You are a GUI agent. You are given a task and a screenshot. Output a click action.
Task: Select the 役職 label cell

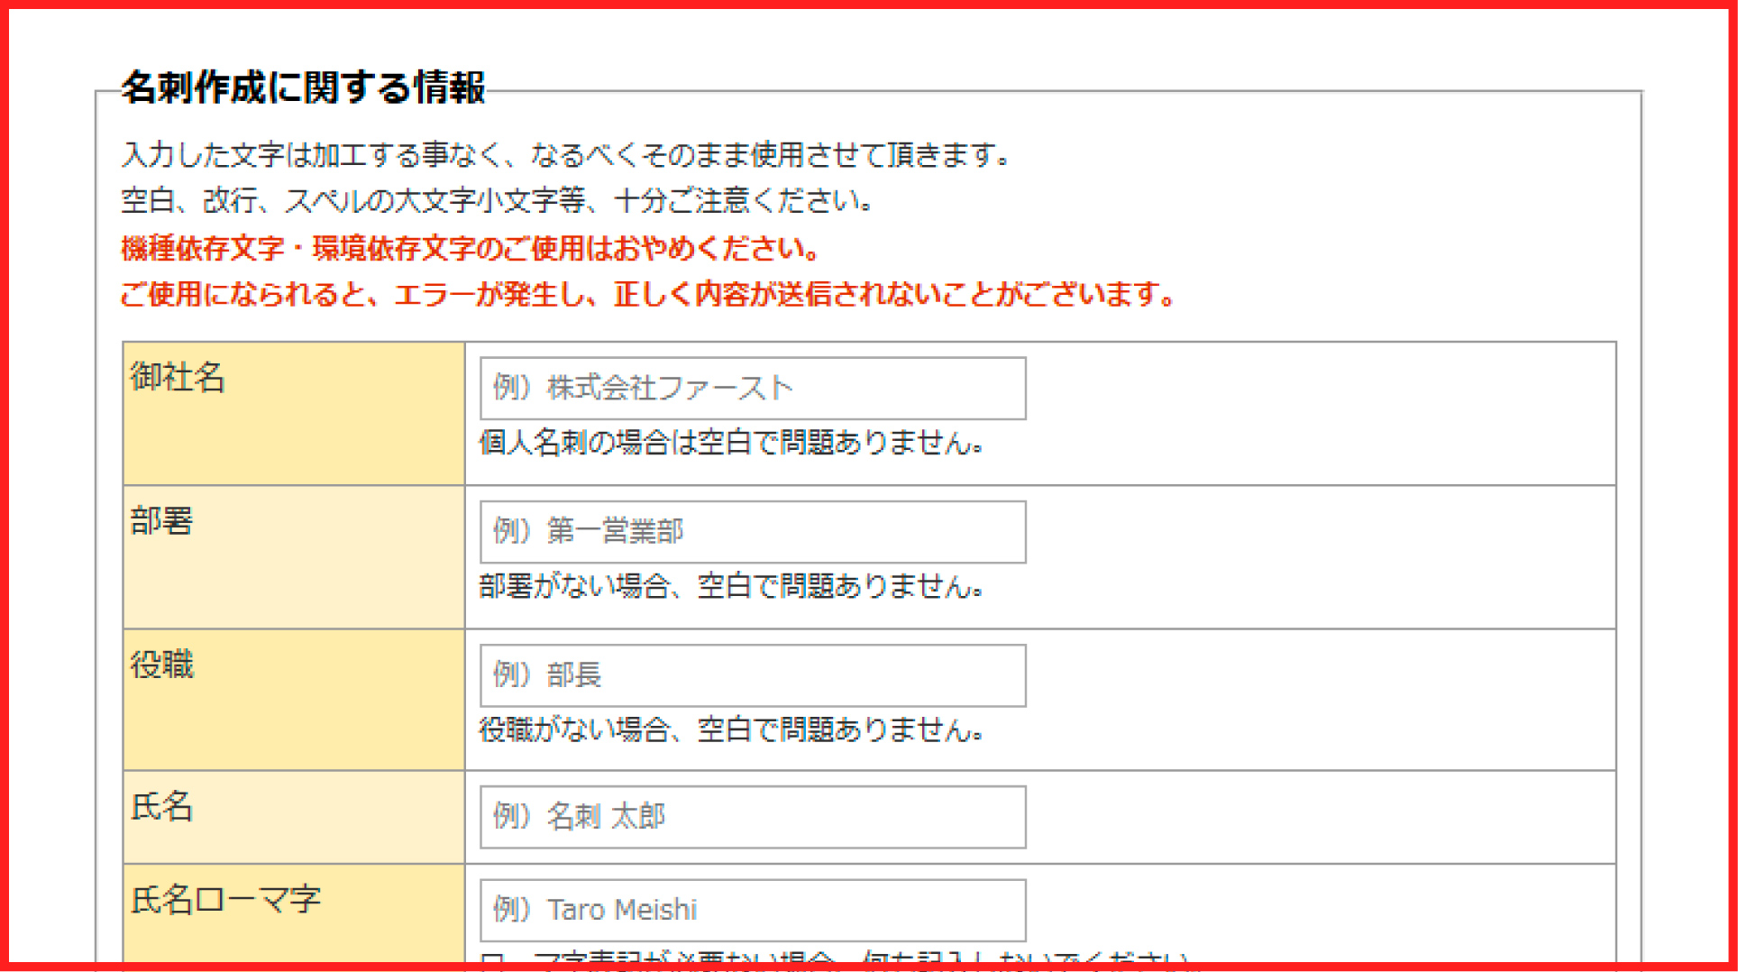tap(293, 700)
